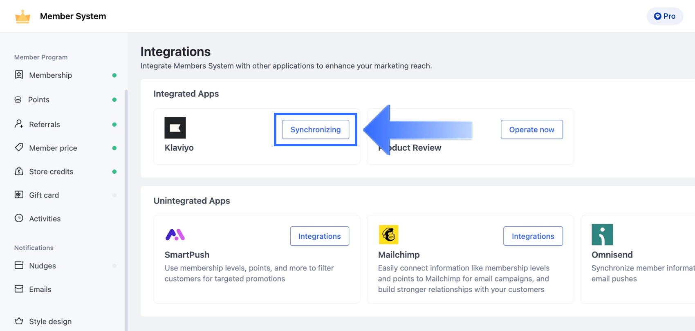Screen dimensions: 695x331
Task: Click the Points coin stack icon
Action: coord(18,100)
